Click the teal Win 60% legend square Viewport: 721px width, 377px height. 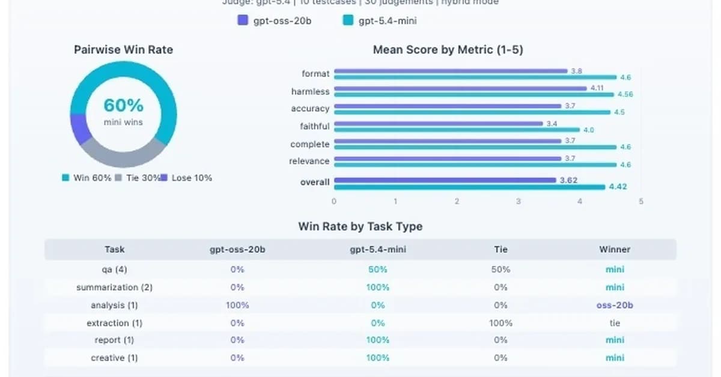coord(65,178)
